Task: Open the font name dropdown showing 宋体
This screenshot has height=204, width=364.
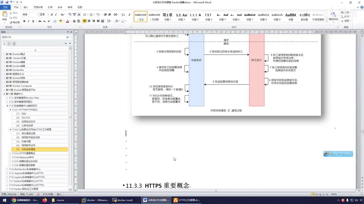Action: (x=38, y=14)
